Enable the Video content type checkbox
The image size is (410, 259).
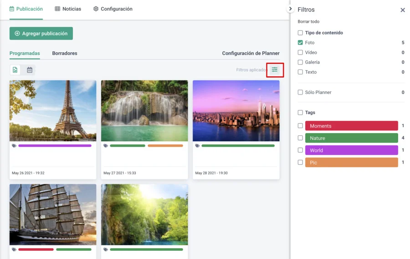coord(300,53)
